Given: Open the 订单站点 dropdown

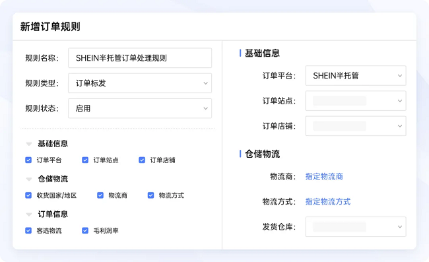Looking at the screenshot, I should [356, 101].
